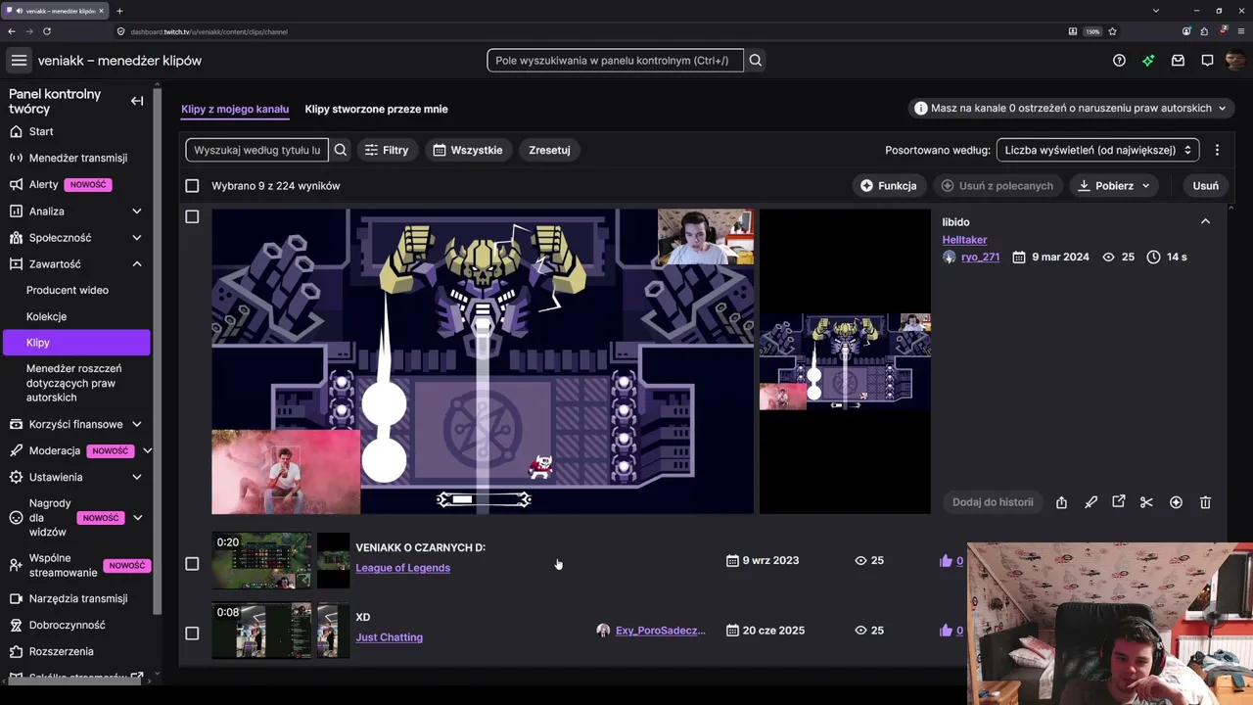Expand the Korzyści finansowe section

137,425
